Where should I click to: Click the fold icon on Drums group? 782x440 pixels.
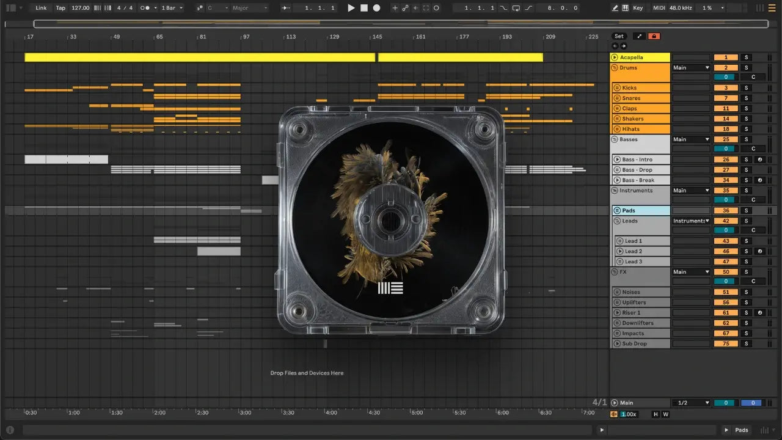point(615,68)
